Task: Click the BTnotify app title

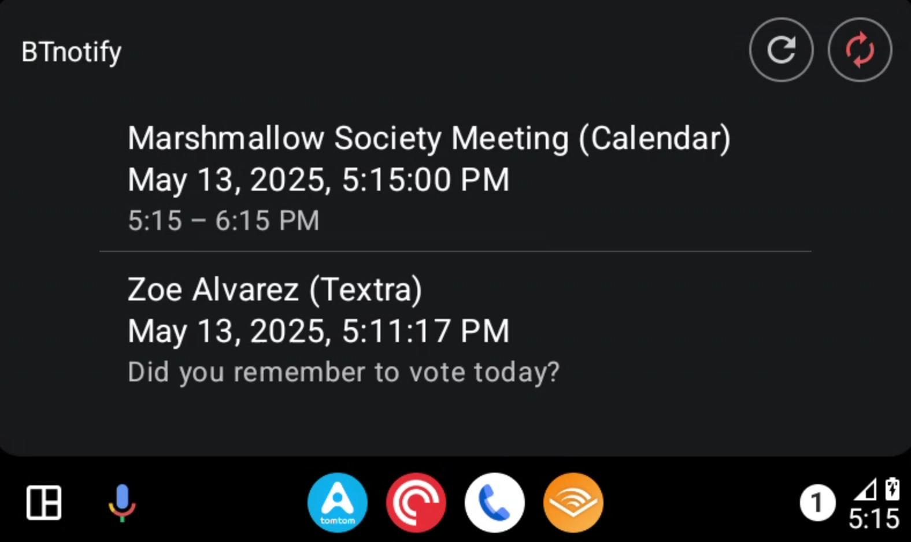Action: click(x=72, y=52)
